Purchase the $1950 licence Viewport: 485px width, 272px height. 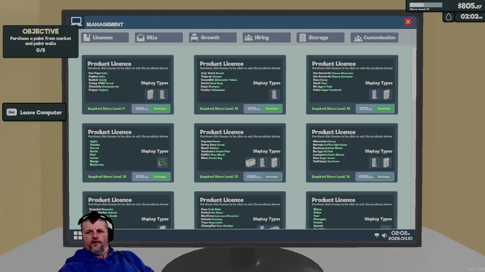click(383, 176)
